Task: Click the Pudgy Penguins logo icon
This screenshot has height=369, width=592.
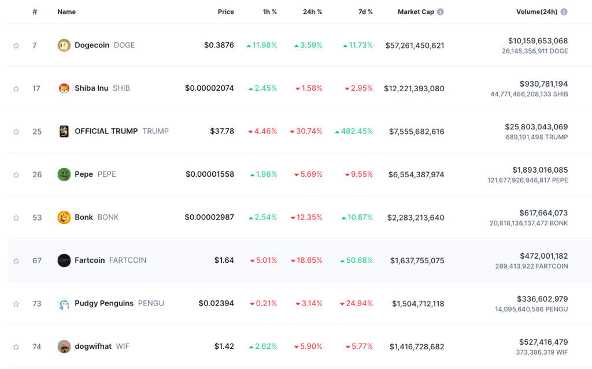Action: pyautogui.click(x=64, y=303)
